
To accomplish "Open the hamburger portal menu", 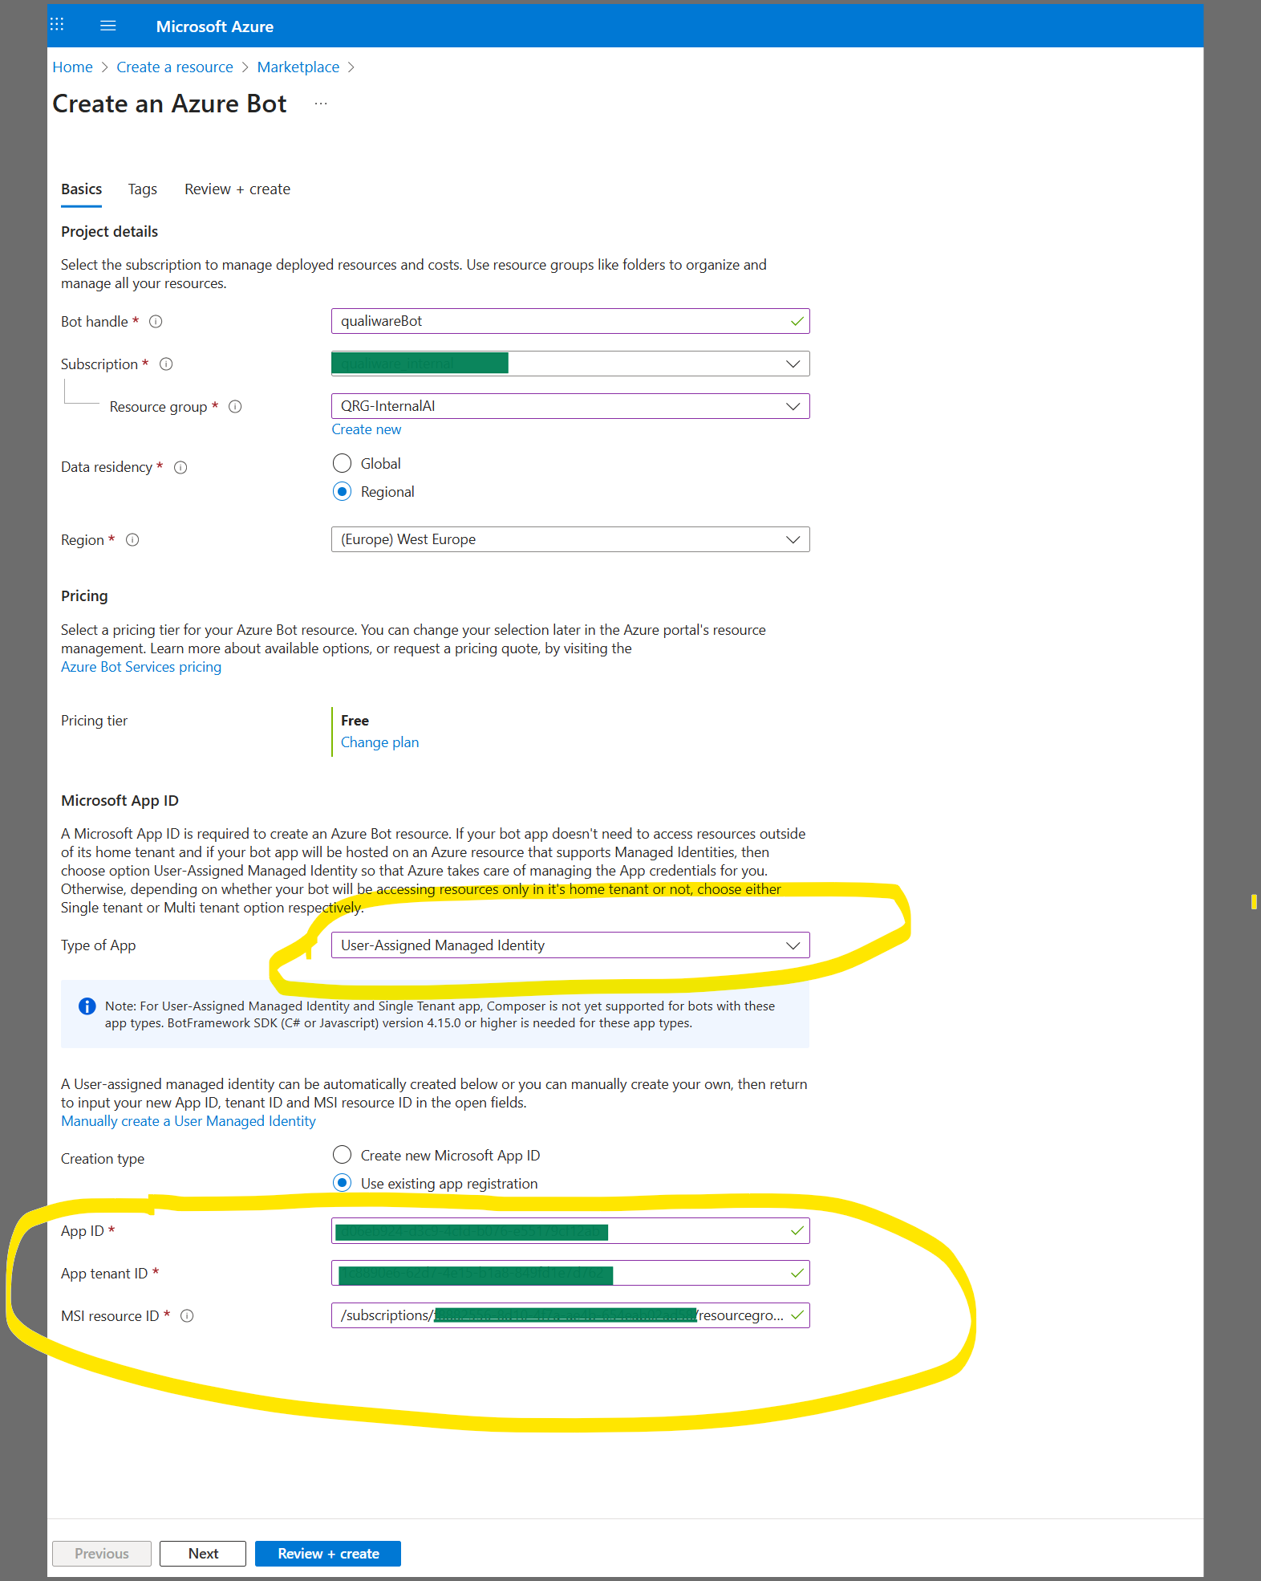I will click(x=108, y=26).
